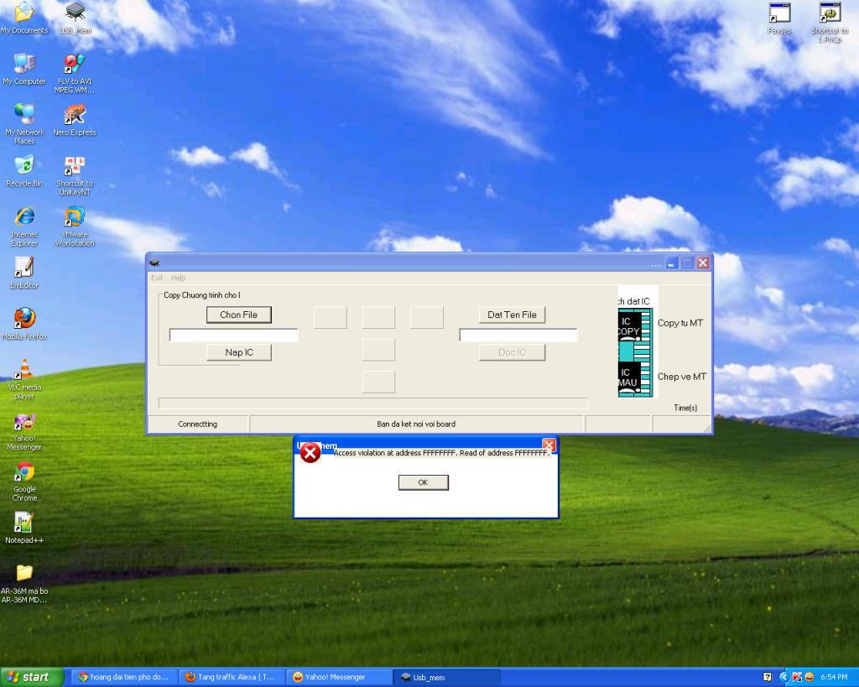Image resolution: width=859 pixels, height=687 pixels.
Task: Click the Yahoo Messenger smiley tray icon
Action: click(x=810, y=677)
